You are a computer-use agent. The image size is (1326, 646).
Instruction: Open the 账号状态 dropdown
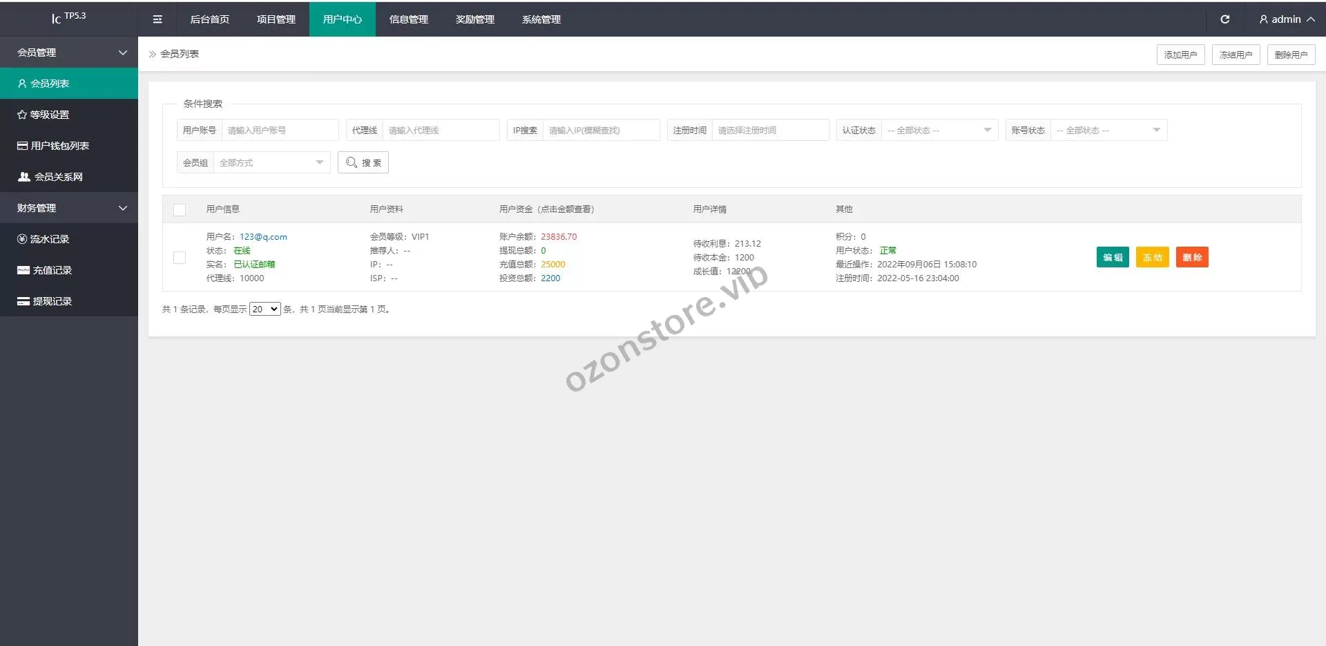(1108, 131)
